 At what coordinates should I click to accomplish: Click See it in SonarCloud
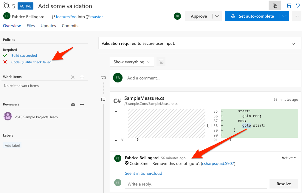(x=143, y=173)
